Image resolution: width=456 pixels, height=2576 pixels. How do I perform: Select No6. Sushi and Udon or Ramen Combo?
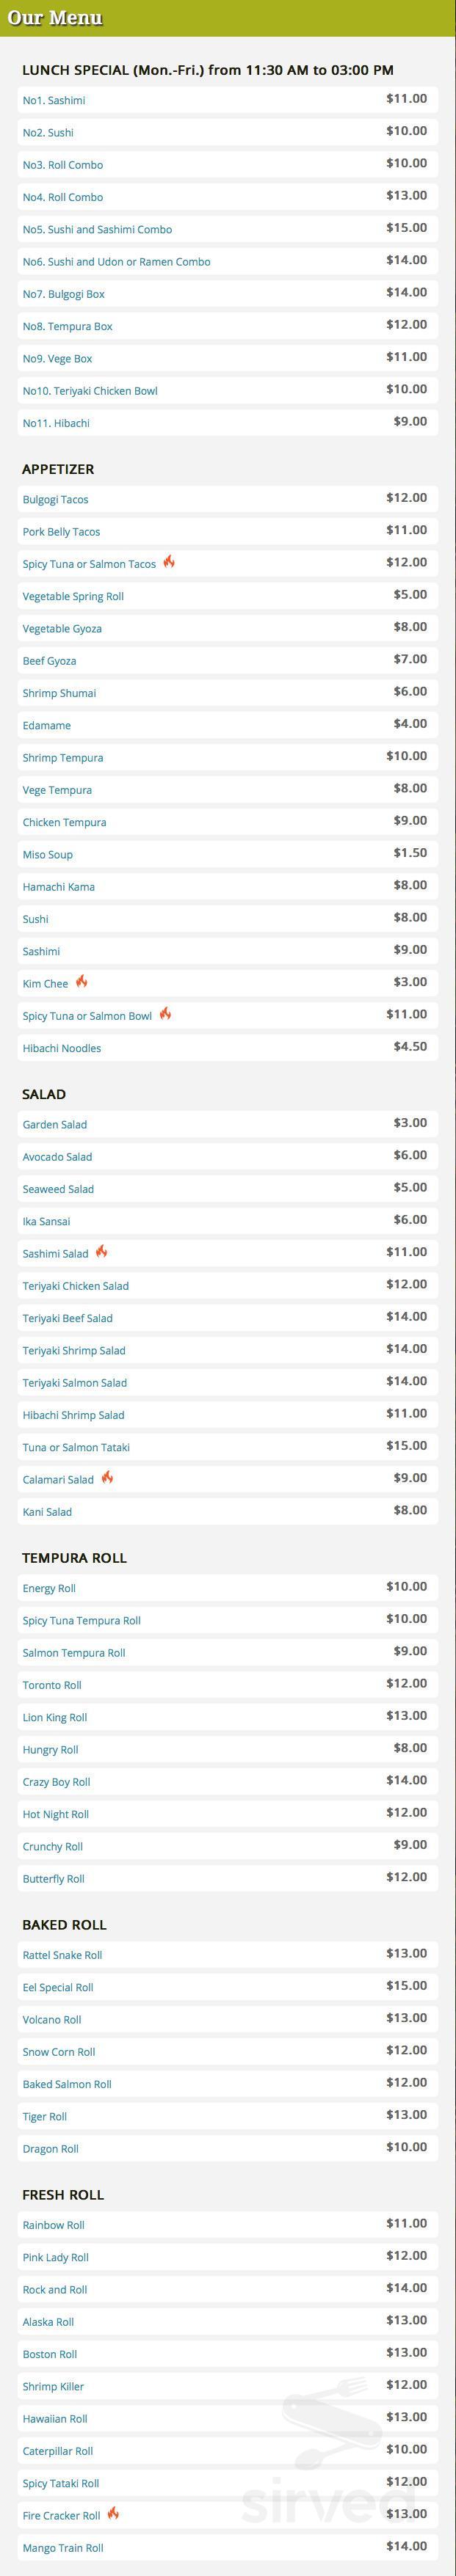click(228, 261)
